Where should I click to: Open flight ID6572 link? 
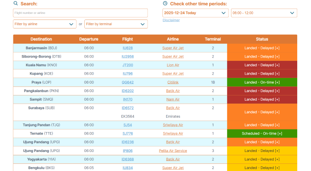tap(128, 108)
